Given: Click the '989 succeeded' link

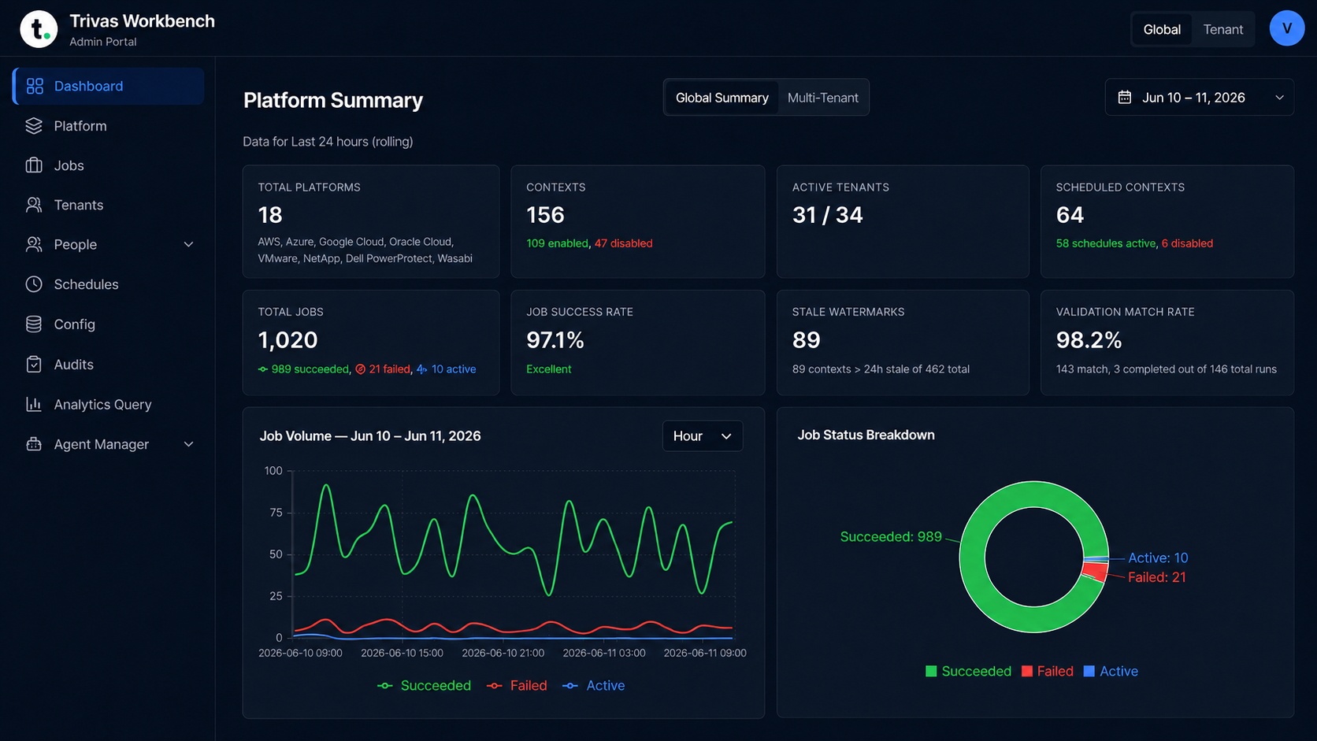Looking at the screenshot, I should 310,369.
